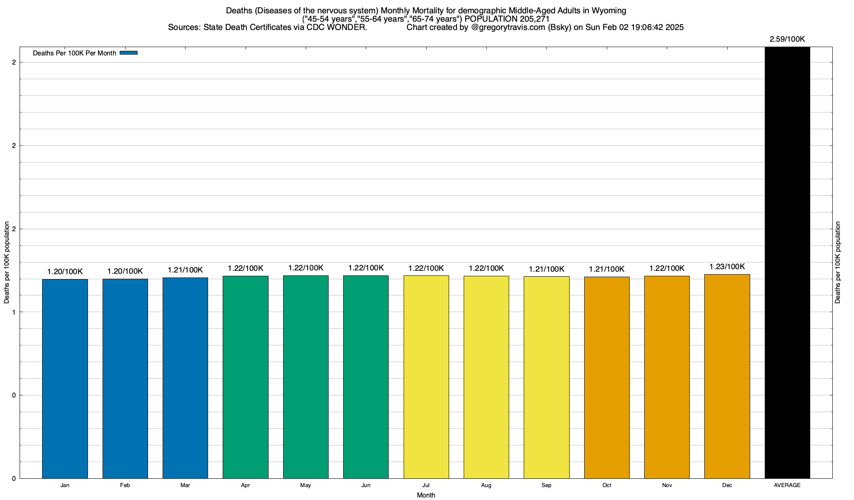Click the left Deaths per 100K population axis title
Screen dimensions: 854x500
click(x=7, y=262)
